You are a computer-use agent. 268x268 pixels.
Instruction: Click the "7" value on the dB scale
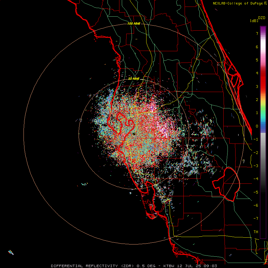tap(257, 33)
